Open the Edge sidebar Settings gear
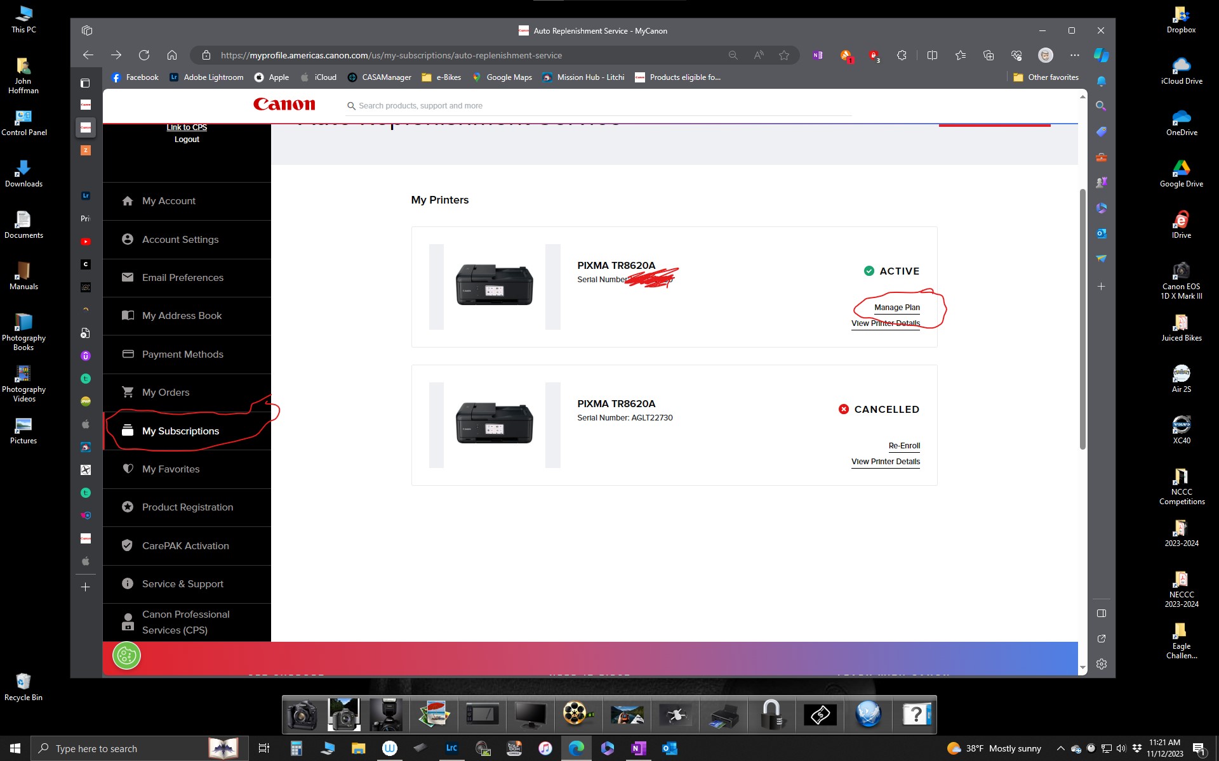This screenshot has height=761, width=1219. (1101, 664)
